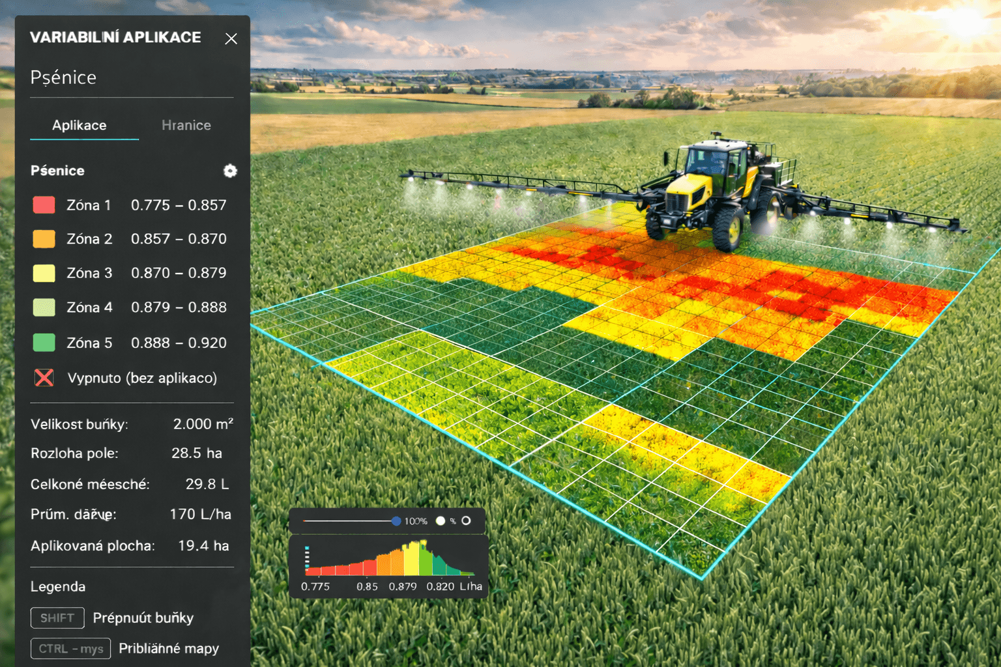Screen dimensions: 1001x667
Task: Select the filled radio button before % symbol
Action: pos(441,521)
